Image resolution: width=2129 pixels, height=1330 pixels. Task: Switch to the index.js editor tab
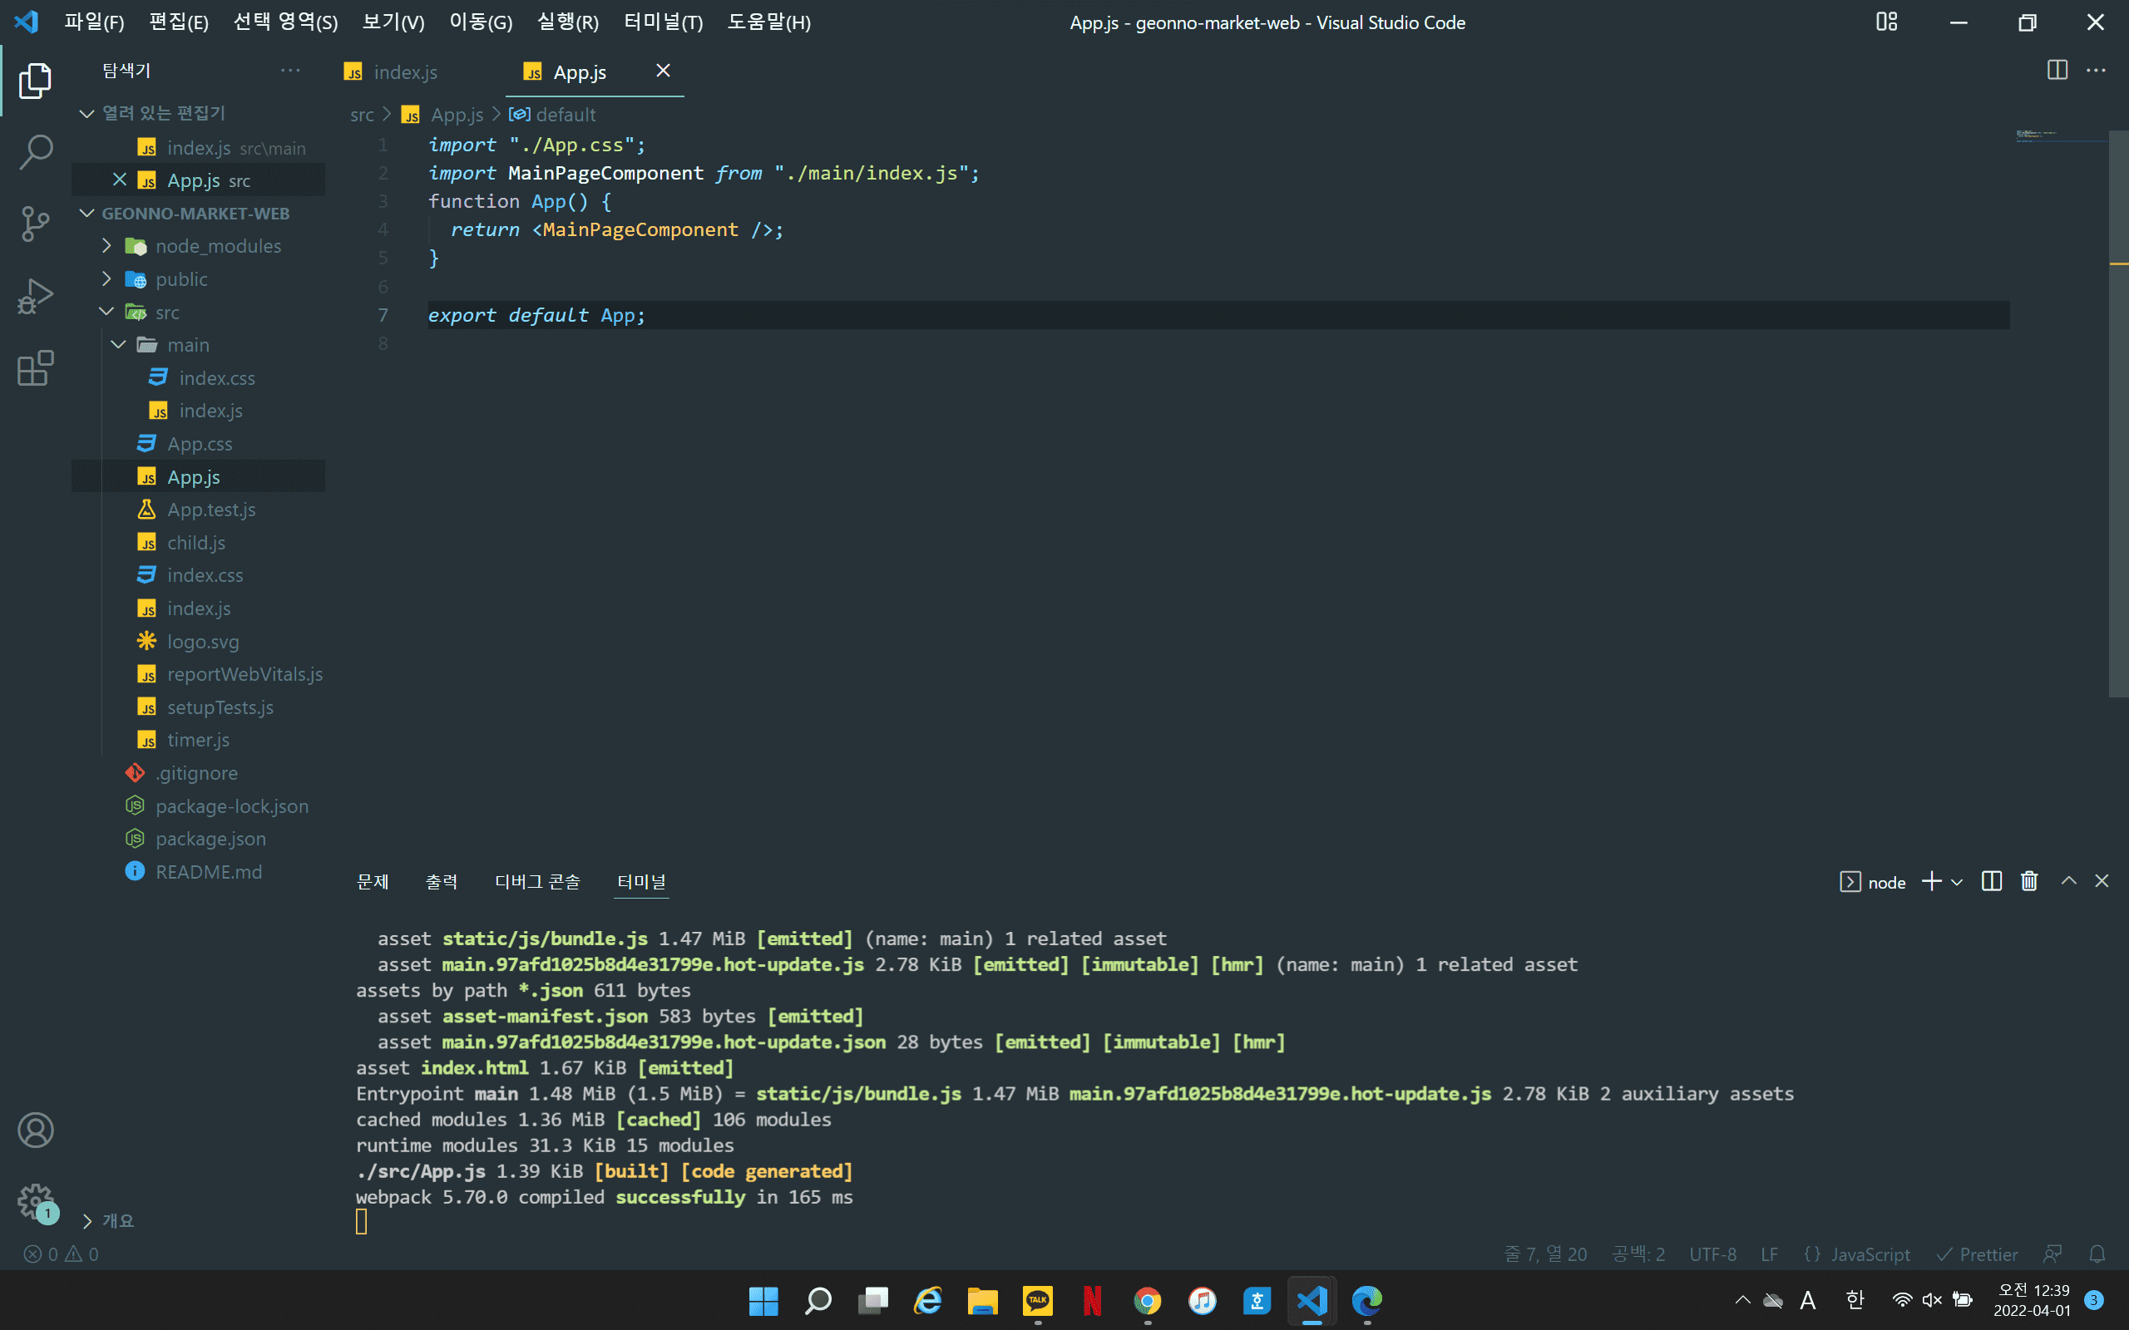pos(404,72)
